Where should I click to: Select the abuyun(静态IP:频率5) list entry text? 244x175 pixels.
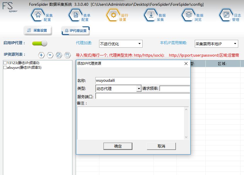[x=24, y=67]
